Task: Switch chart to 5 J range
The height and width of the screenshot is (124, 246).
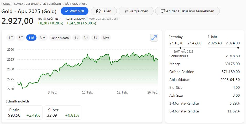Action: 95,38
